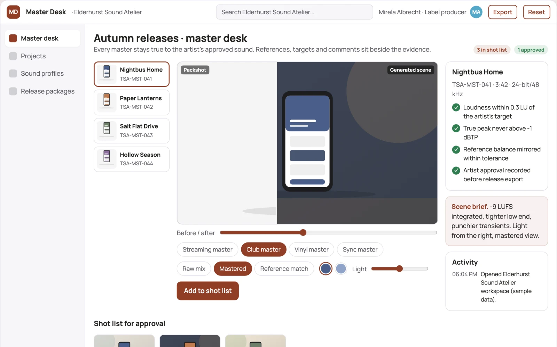Pick the dark blue color swatch
557x347 pixels.
[x=326, y=268]
